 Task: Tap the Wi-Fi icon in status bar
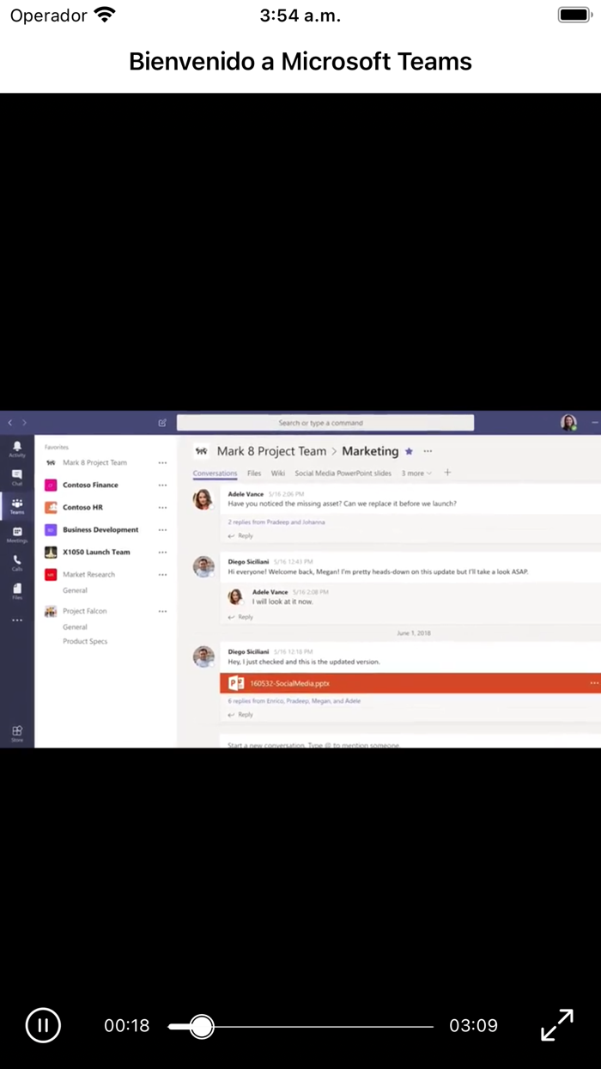click(x=105, y=15)
